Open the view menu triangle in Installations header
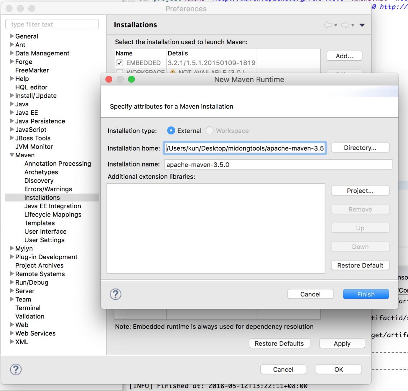The height and width of the screenshot is (391, 408). [362, 25]
